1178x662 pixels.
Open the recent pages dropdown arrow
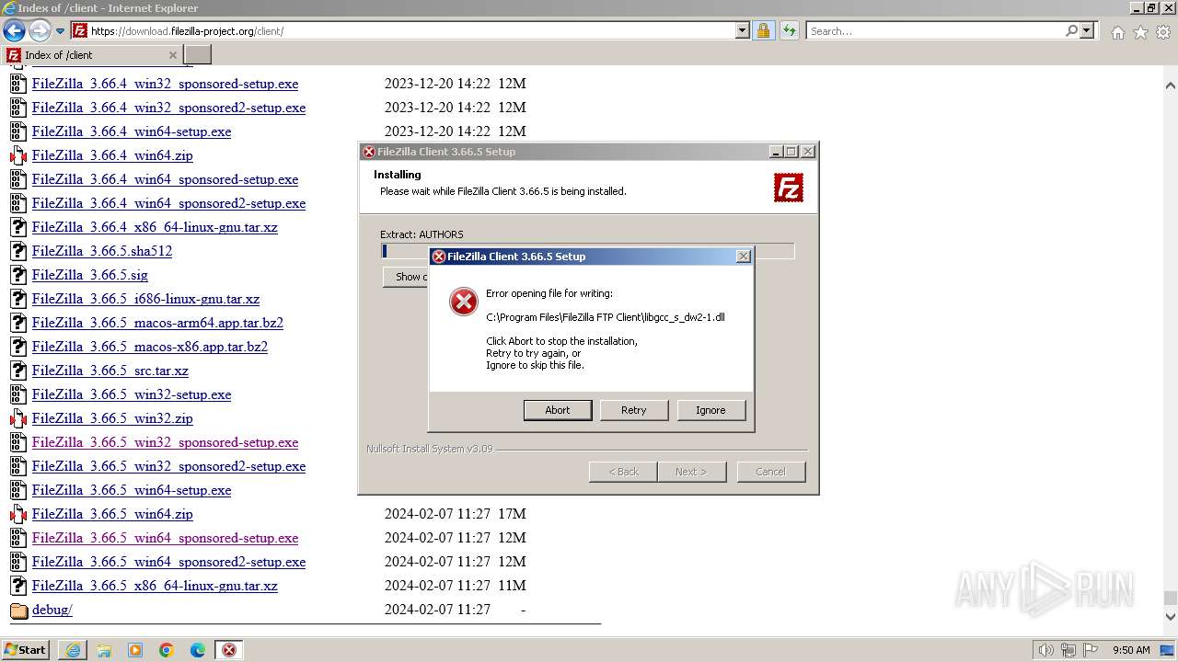click(x=60, y=31)
